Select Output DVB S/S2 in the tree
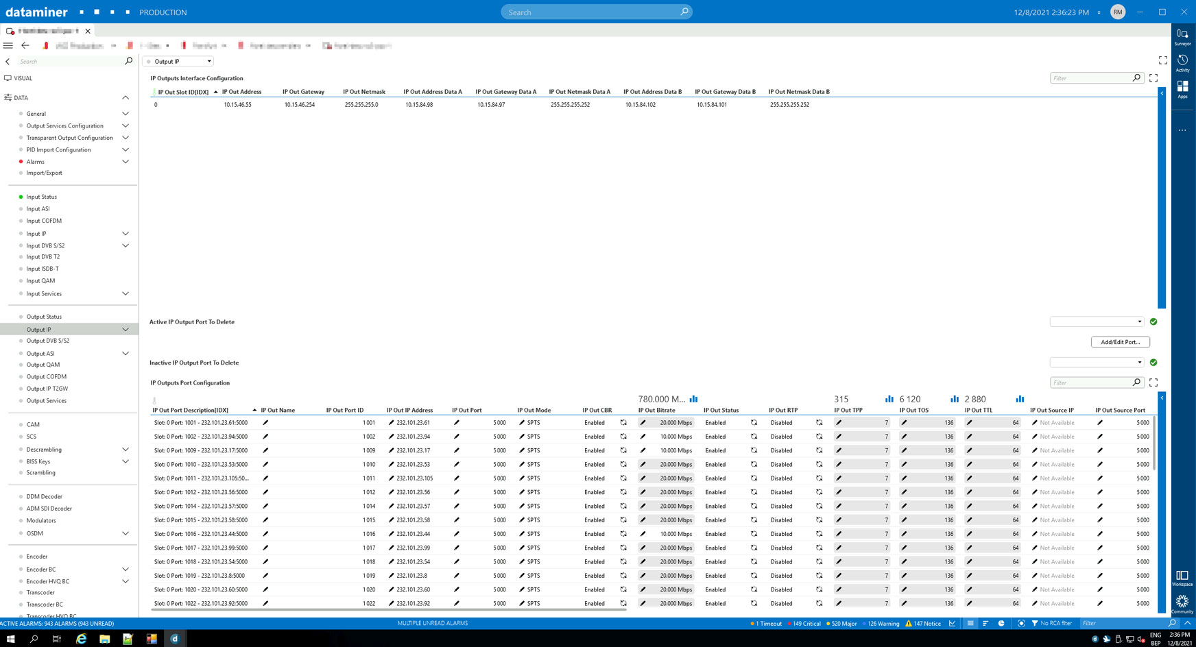1196x647 pixels. coord(47,341)
